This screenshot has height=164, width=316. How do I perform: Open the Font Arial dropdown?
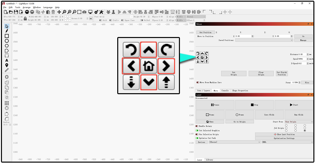[x=116, y=17]
